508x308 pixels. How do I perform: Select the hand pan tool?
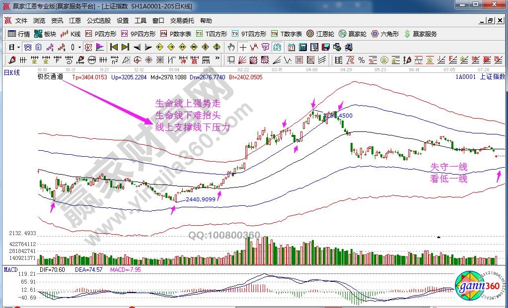[x=231, y=47]
